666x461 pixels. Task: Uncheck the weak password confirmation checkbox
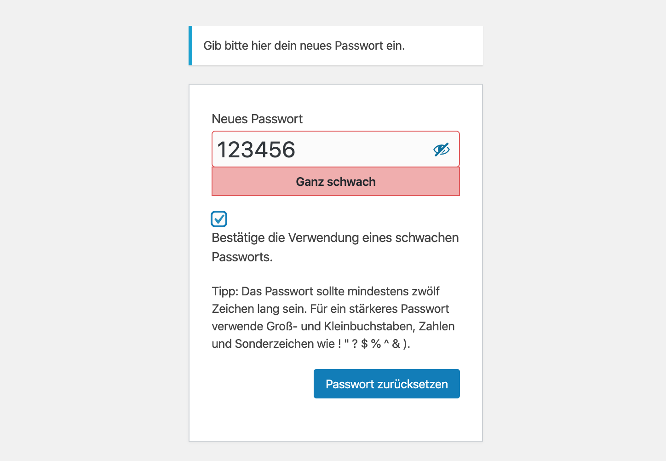tap(219, 219)
